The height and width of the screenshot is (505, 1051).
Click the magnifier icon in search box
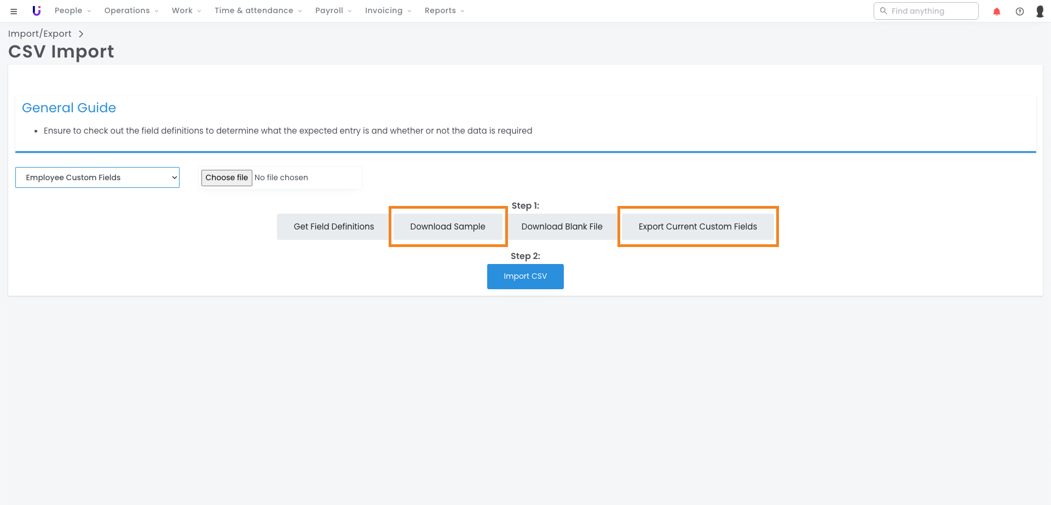pos(883,11)
